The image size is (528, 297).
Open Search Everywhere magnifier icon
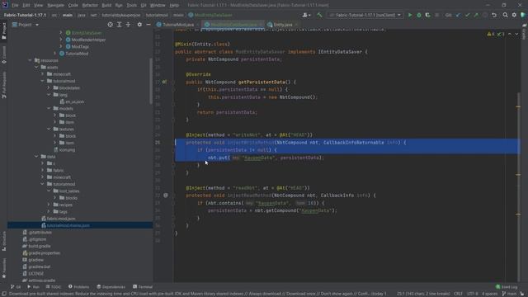tap(505, 15)
